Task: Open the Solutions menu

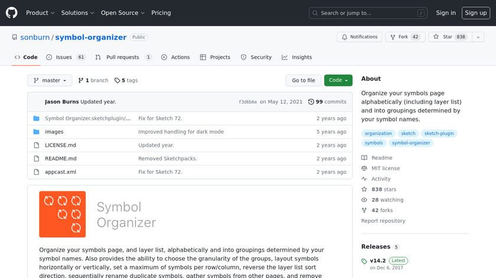Action: pos(77,13)
